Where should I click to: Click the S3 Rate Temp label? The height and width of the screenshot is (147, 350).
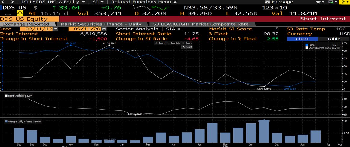pos(306,29)
